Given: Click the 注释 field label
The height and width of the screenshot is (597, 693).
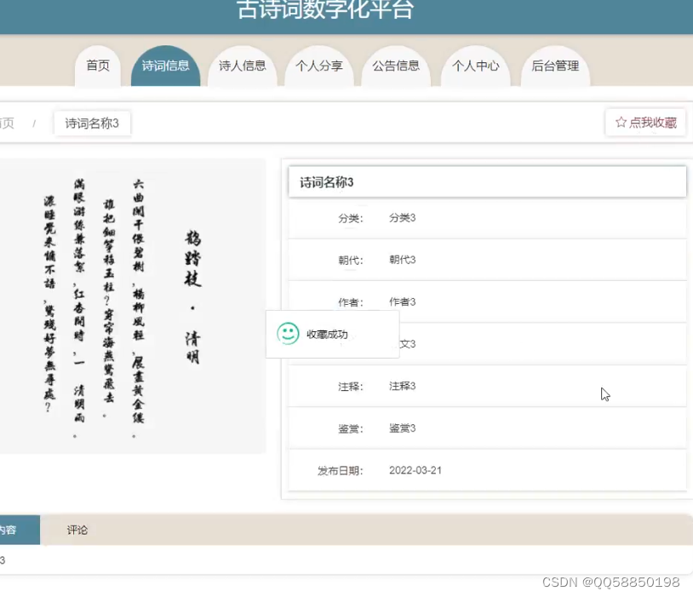Looking at the screenshot, I should point(351,387).
